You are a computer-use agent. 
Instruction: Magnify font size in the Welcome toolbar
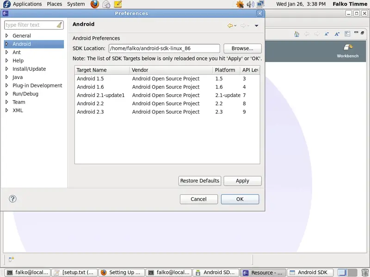(337, 34)
